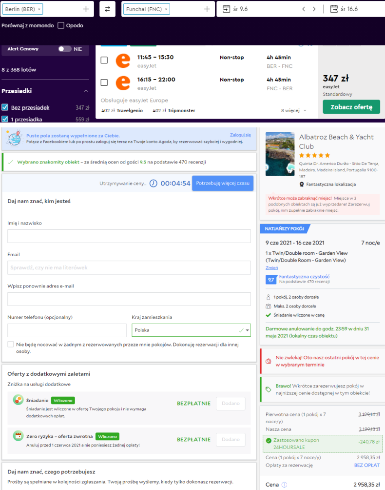Remove Berlin (BER) from origin field

[x=39, y=9]
